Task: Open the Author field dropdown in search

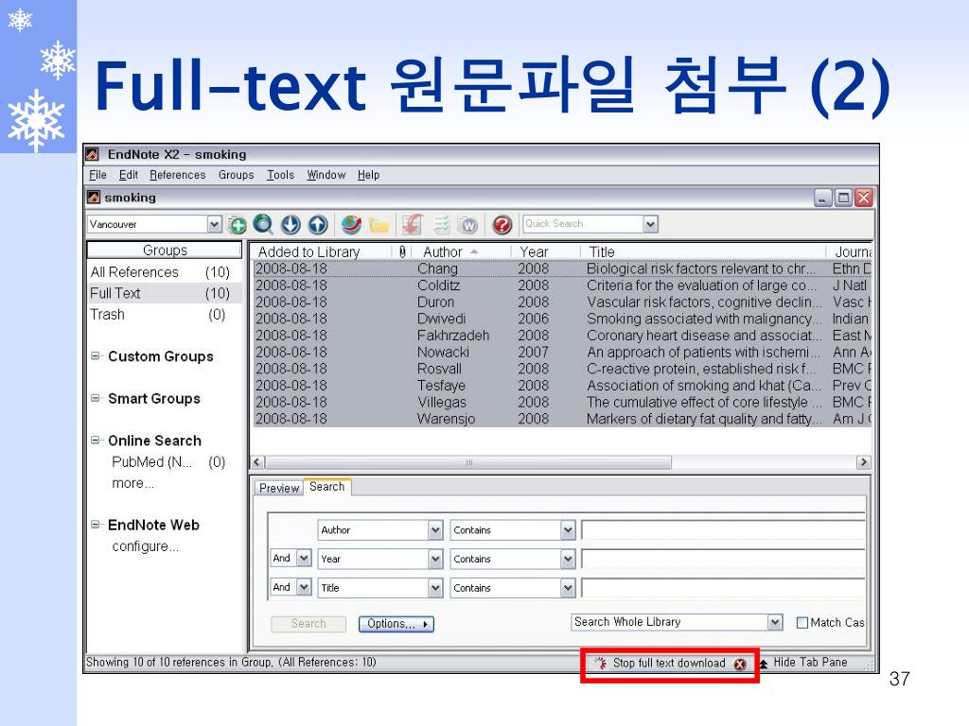Action: point(435,529)
